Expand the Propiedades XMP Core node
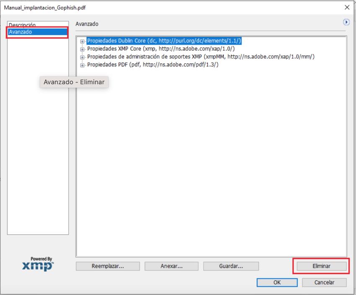This screenshot has height=295, width=356. (x=83, y=49)
